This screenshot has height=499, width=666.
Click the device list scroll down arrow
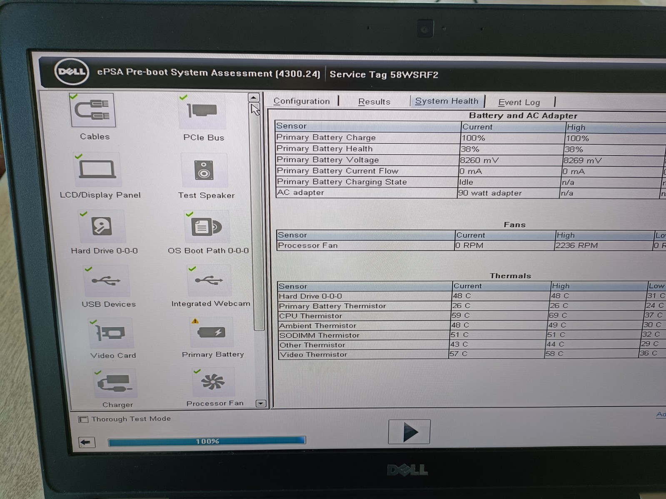[x=261, y=403]
